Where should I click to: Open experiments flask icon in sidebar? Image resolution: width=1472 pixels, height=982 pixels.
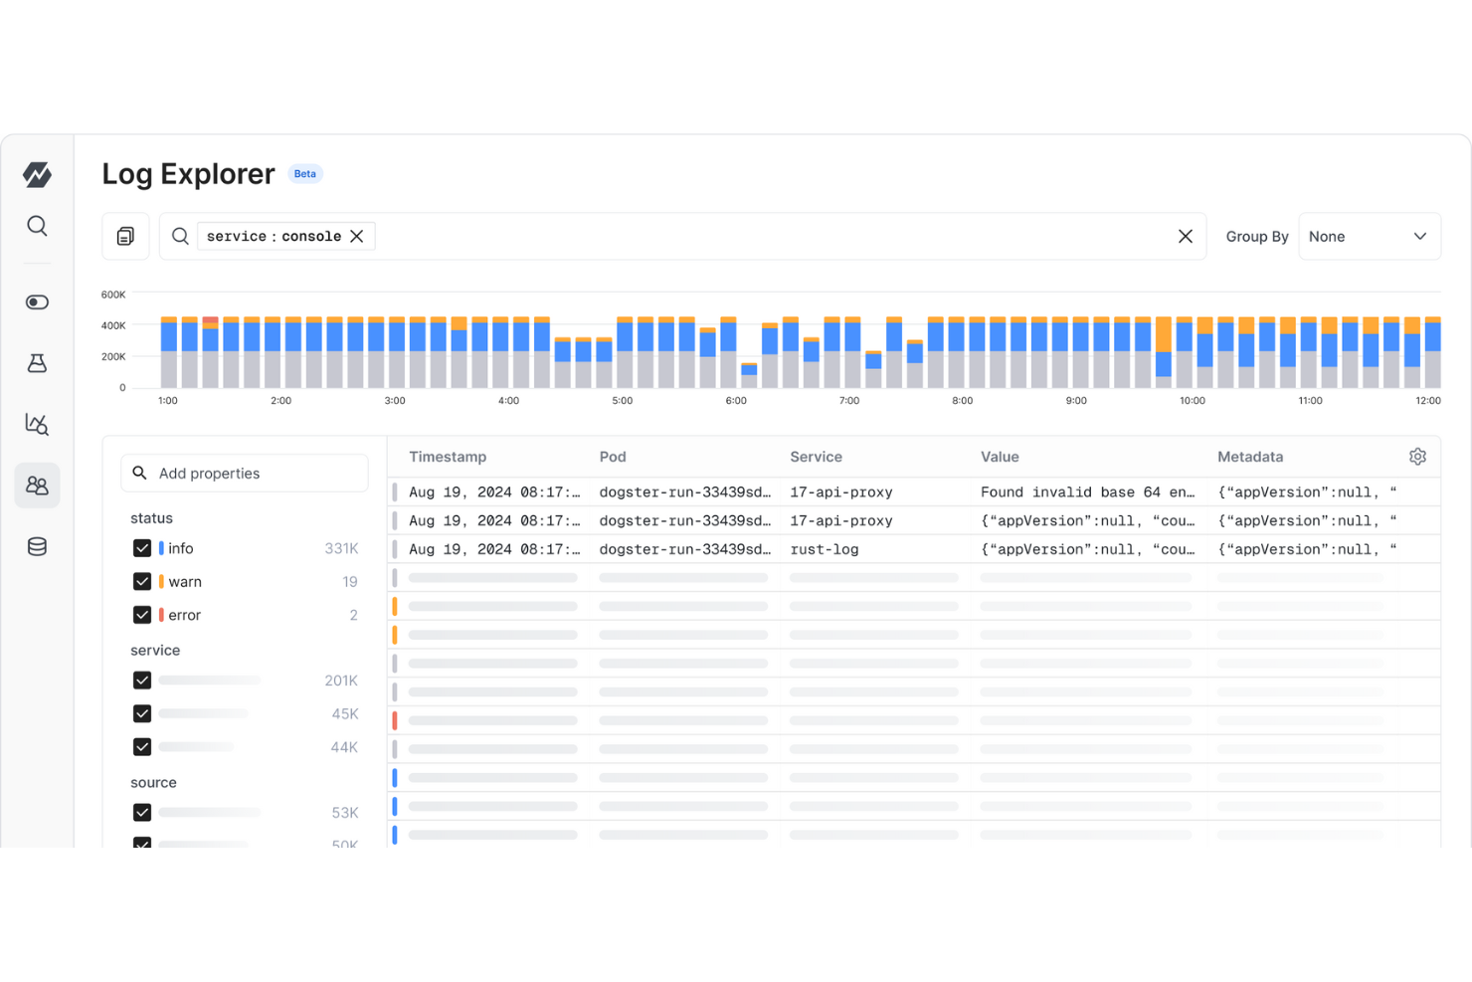click(x=37, y=363)
